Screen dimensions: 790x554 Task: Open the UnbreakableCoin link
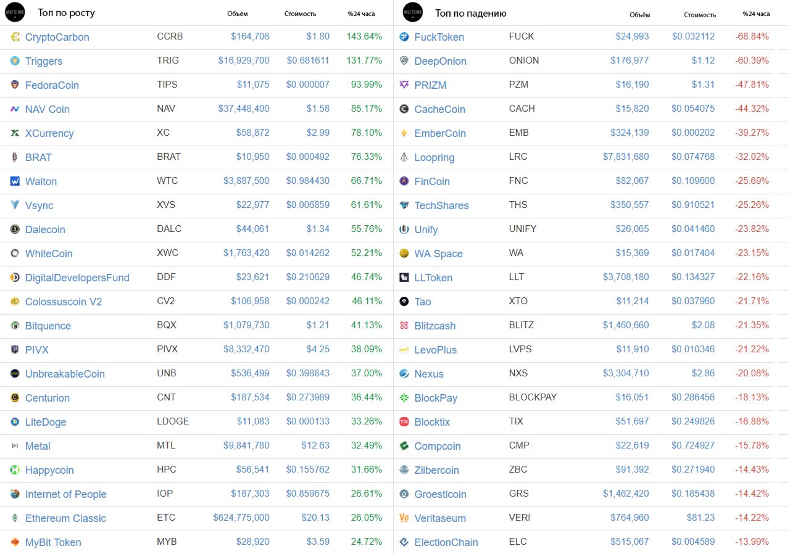coord(65,374)
